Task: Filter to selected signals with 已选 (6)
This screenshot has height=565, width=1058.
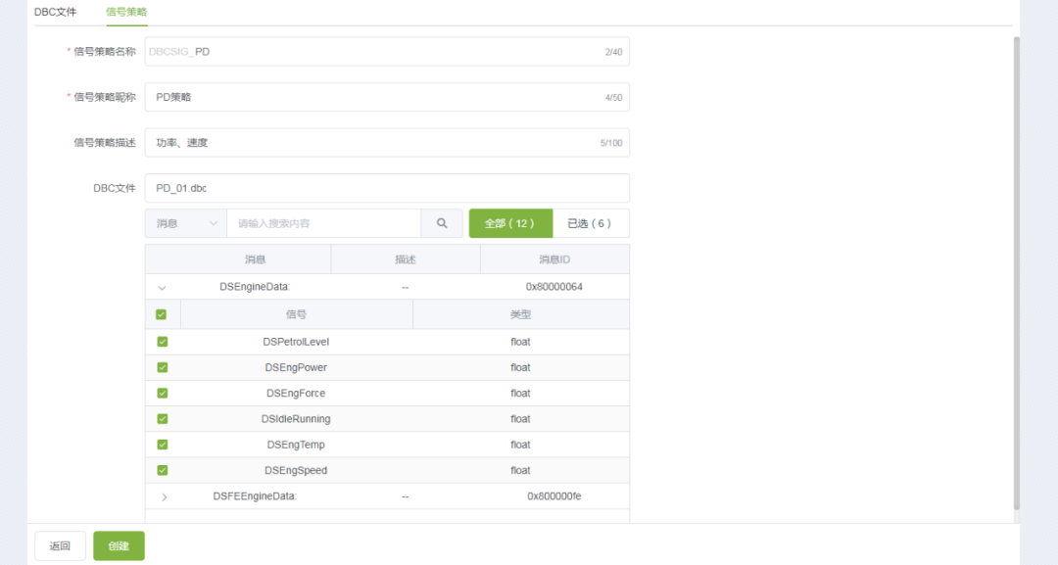Action: click(590, 223)
